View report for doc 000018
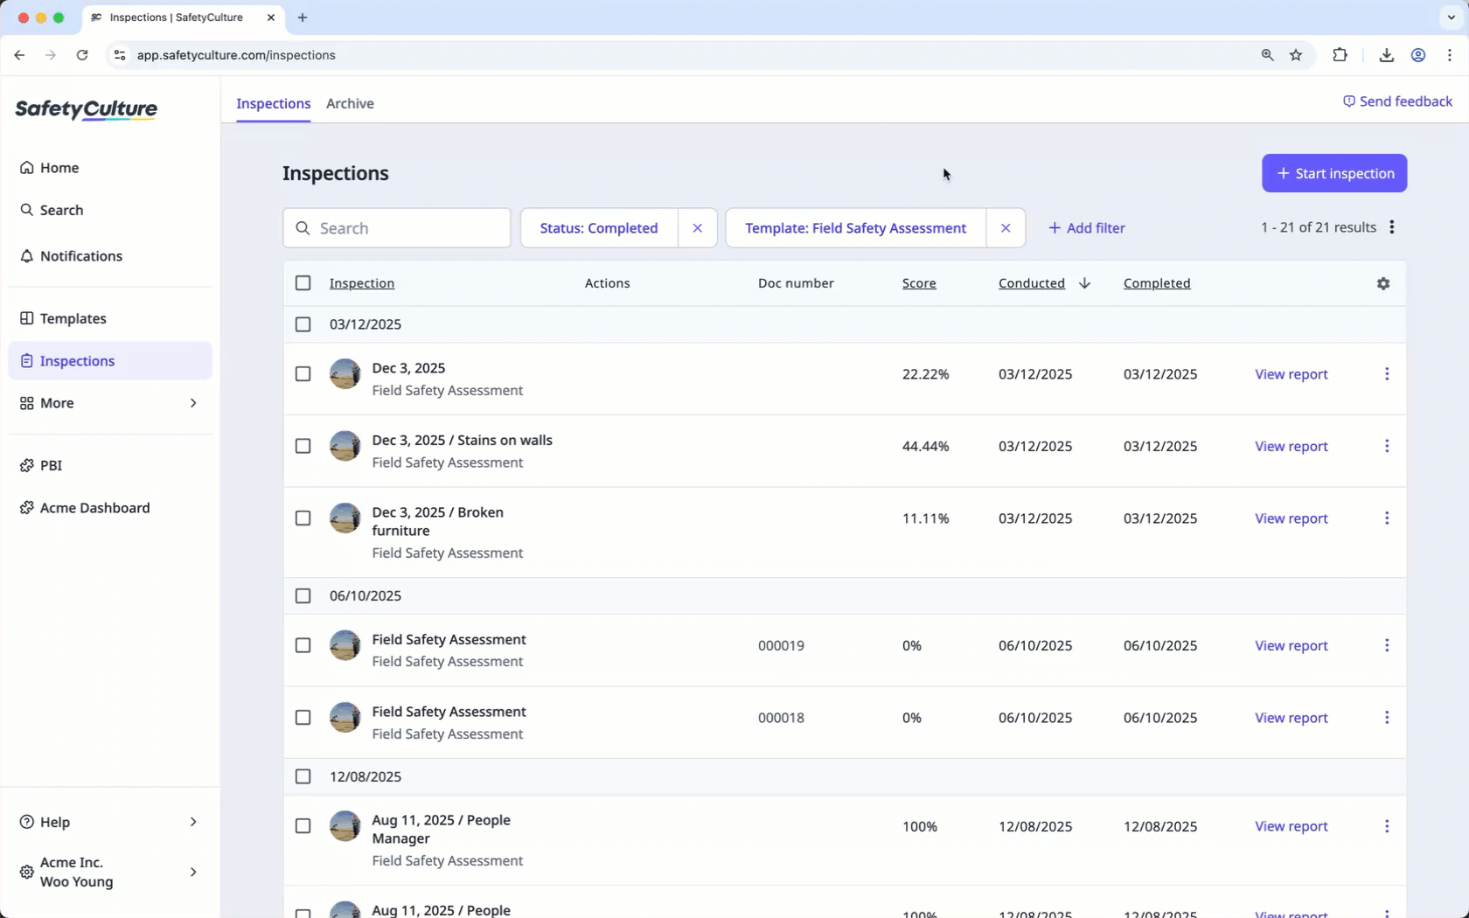Image resolution: width=1469 pixels, height=918 pixels. [1291, 718]
